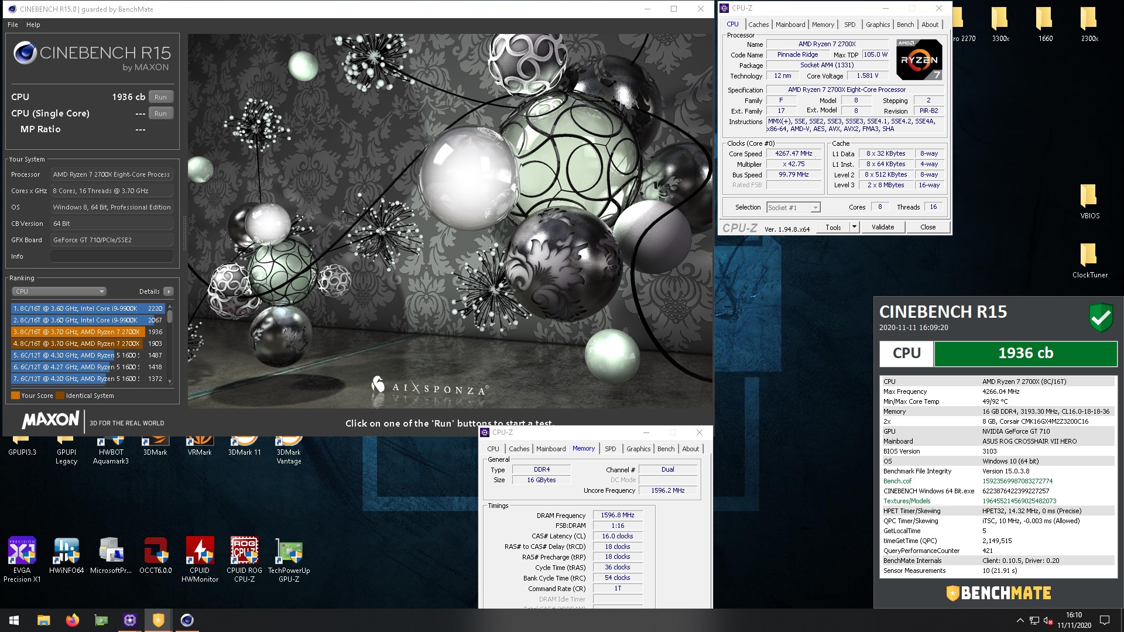Image resolution: width=1124 pixels, height=632 pixels.
Task: Open the 1660 desktop folder
Action: 1045,25
